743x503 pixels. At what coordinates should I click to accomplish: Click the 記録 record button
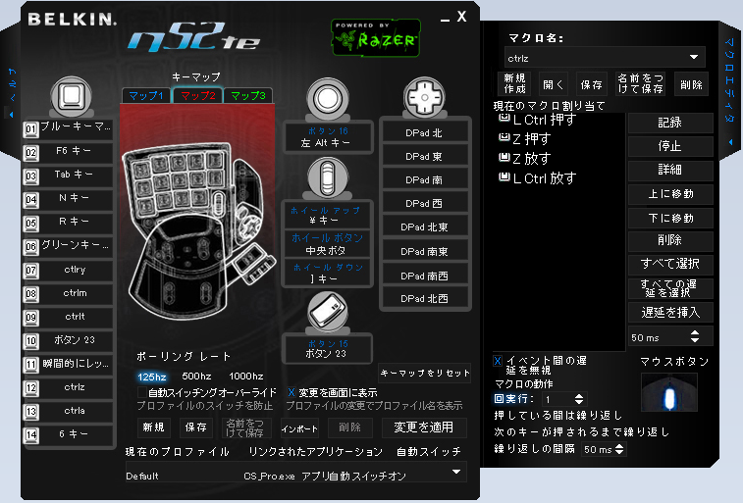670,123
